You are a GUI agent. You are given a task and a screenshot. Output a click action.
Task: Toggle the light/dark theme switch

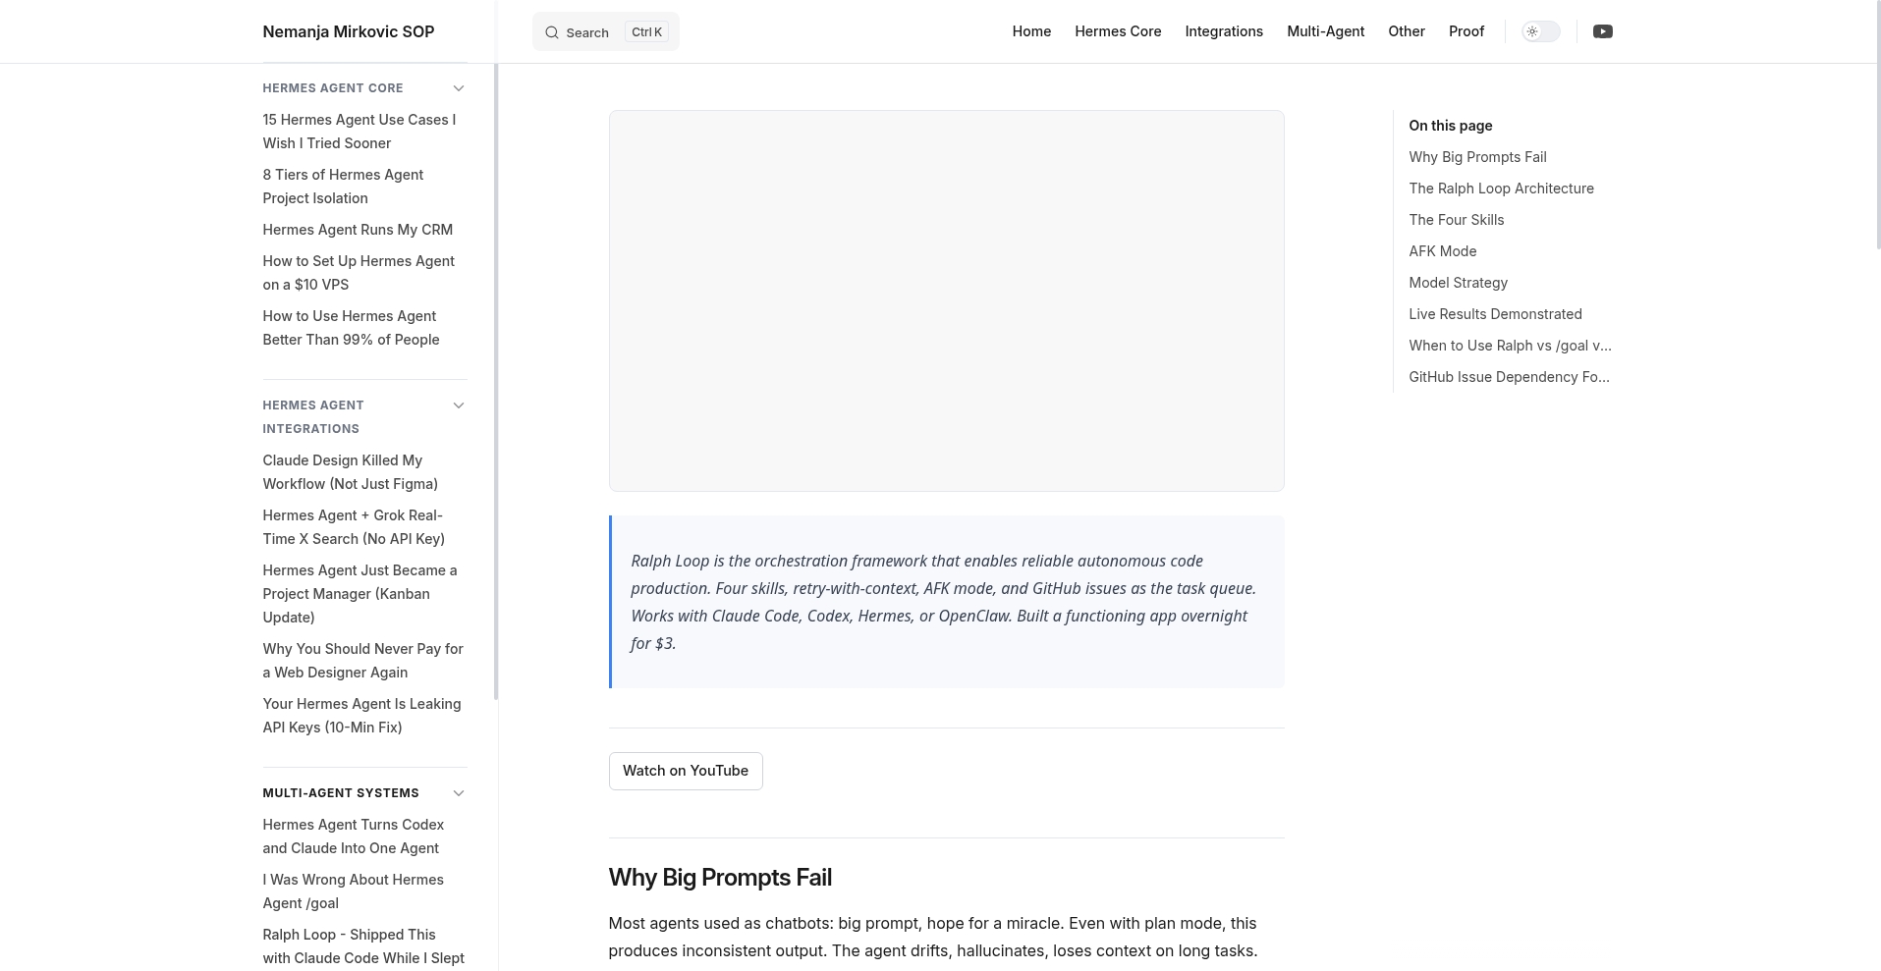point(1540,31)
